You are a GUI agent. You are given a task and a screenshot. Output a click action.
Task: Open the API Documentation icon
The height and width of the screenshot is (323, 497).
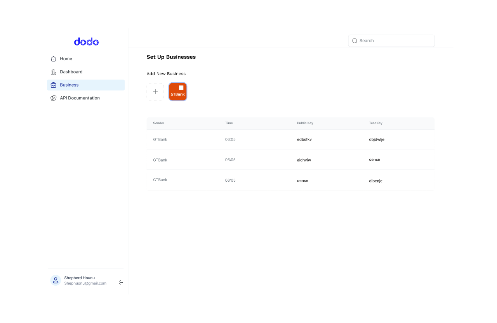(54, 98)
